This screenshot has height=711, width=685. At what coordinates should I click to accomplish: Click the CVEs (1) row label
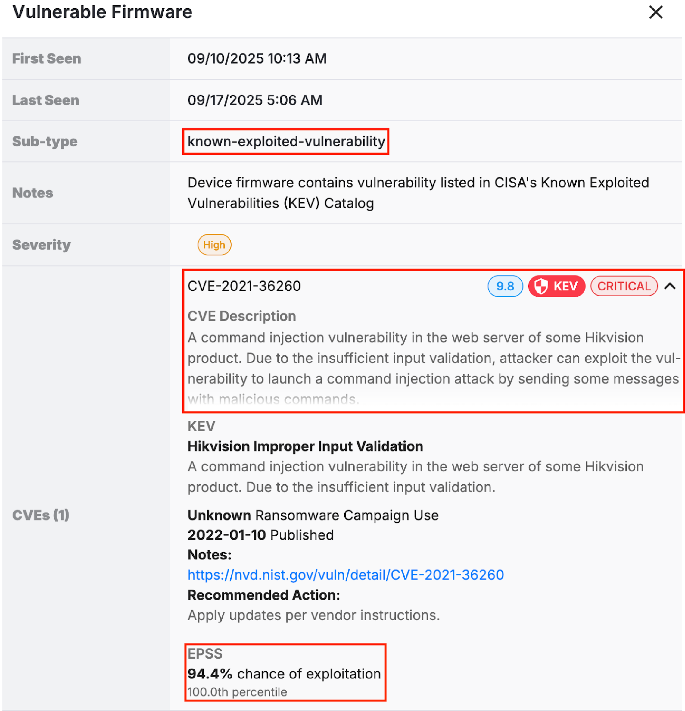tap(41, 515)
